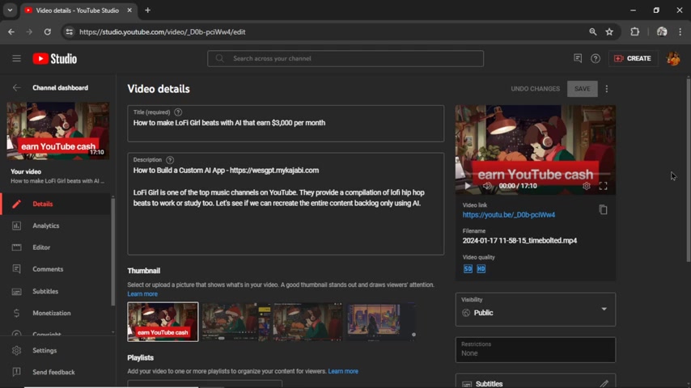The width and height of the screenshot is (691, 388).
Task: Edit subtitles with the pencil icon
Action: pos(604,384)
